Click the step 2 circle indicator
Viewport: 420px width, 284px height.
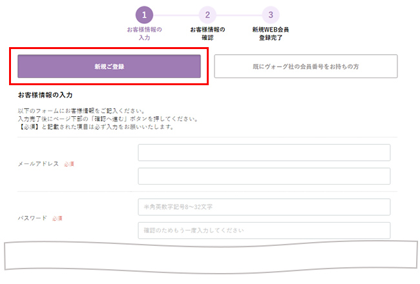pos(207,15)
